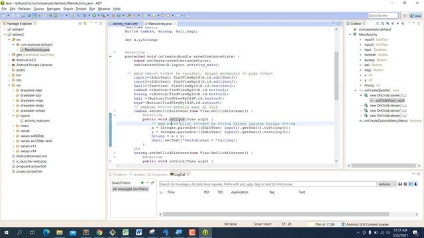Add a new LogCat filter with green plus
The height and width of the screenshot is (238, 424).
coord(142,182)
